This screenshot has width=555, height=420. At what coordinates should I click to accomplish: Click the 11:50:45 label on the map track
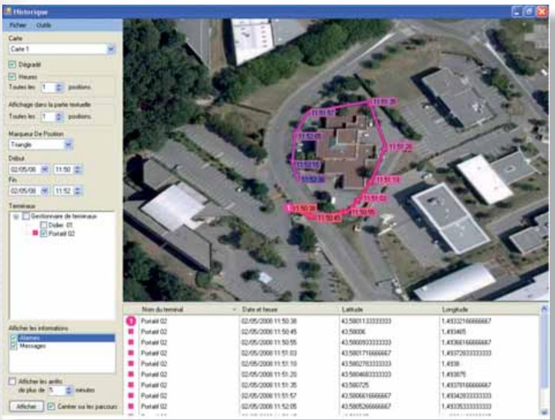pyautogui.click(x=329, y=218)
